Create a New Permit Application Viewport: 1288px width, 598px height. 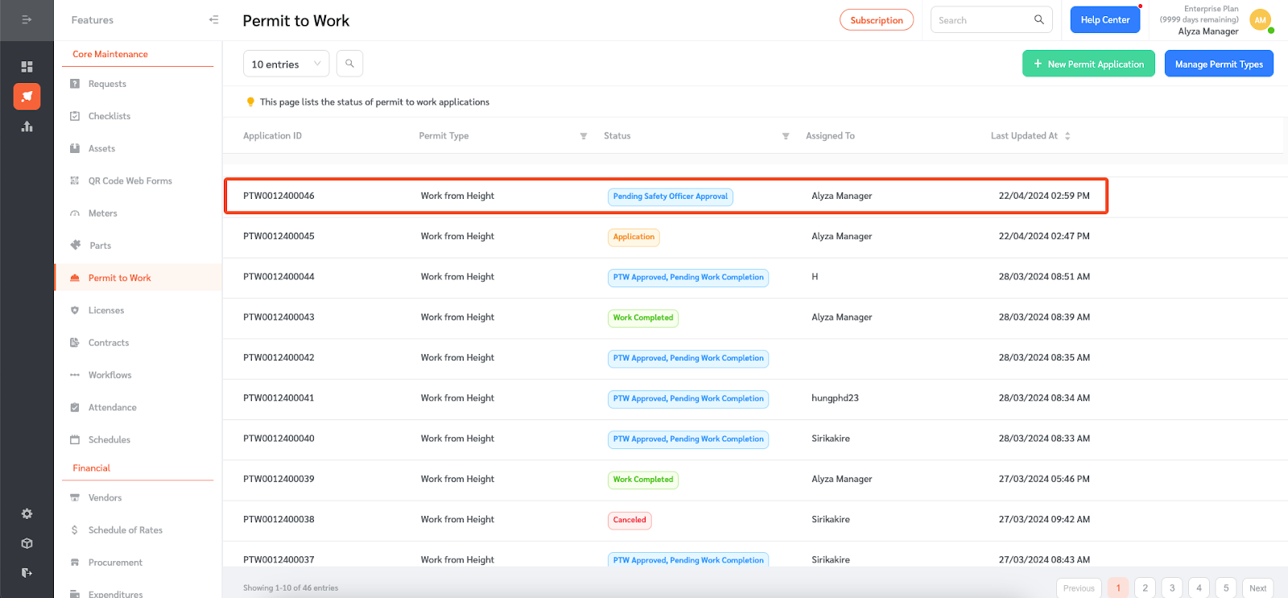(x=1088, y=64)
